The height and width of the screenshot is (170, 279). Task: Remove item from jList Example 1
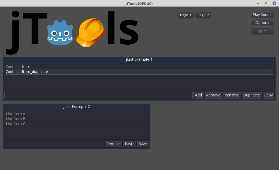pos(213,95)
